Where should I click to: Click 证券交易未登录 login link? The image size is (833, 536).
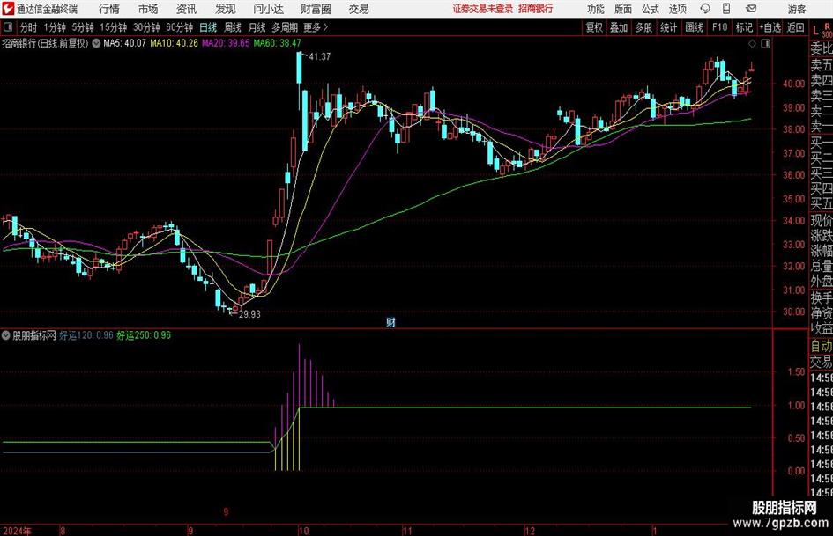coord(483,9)
